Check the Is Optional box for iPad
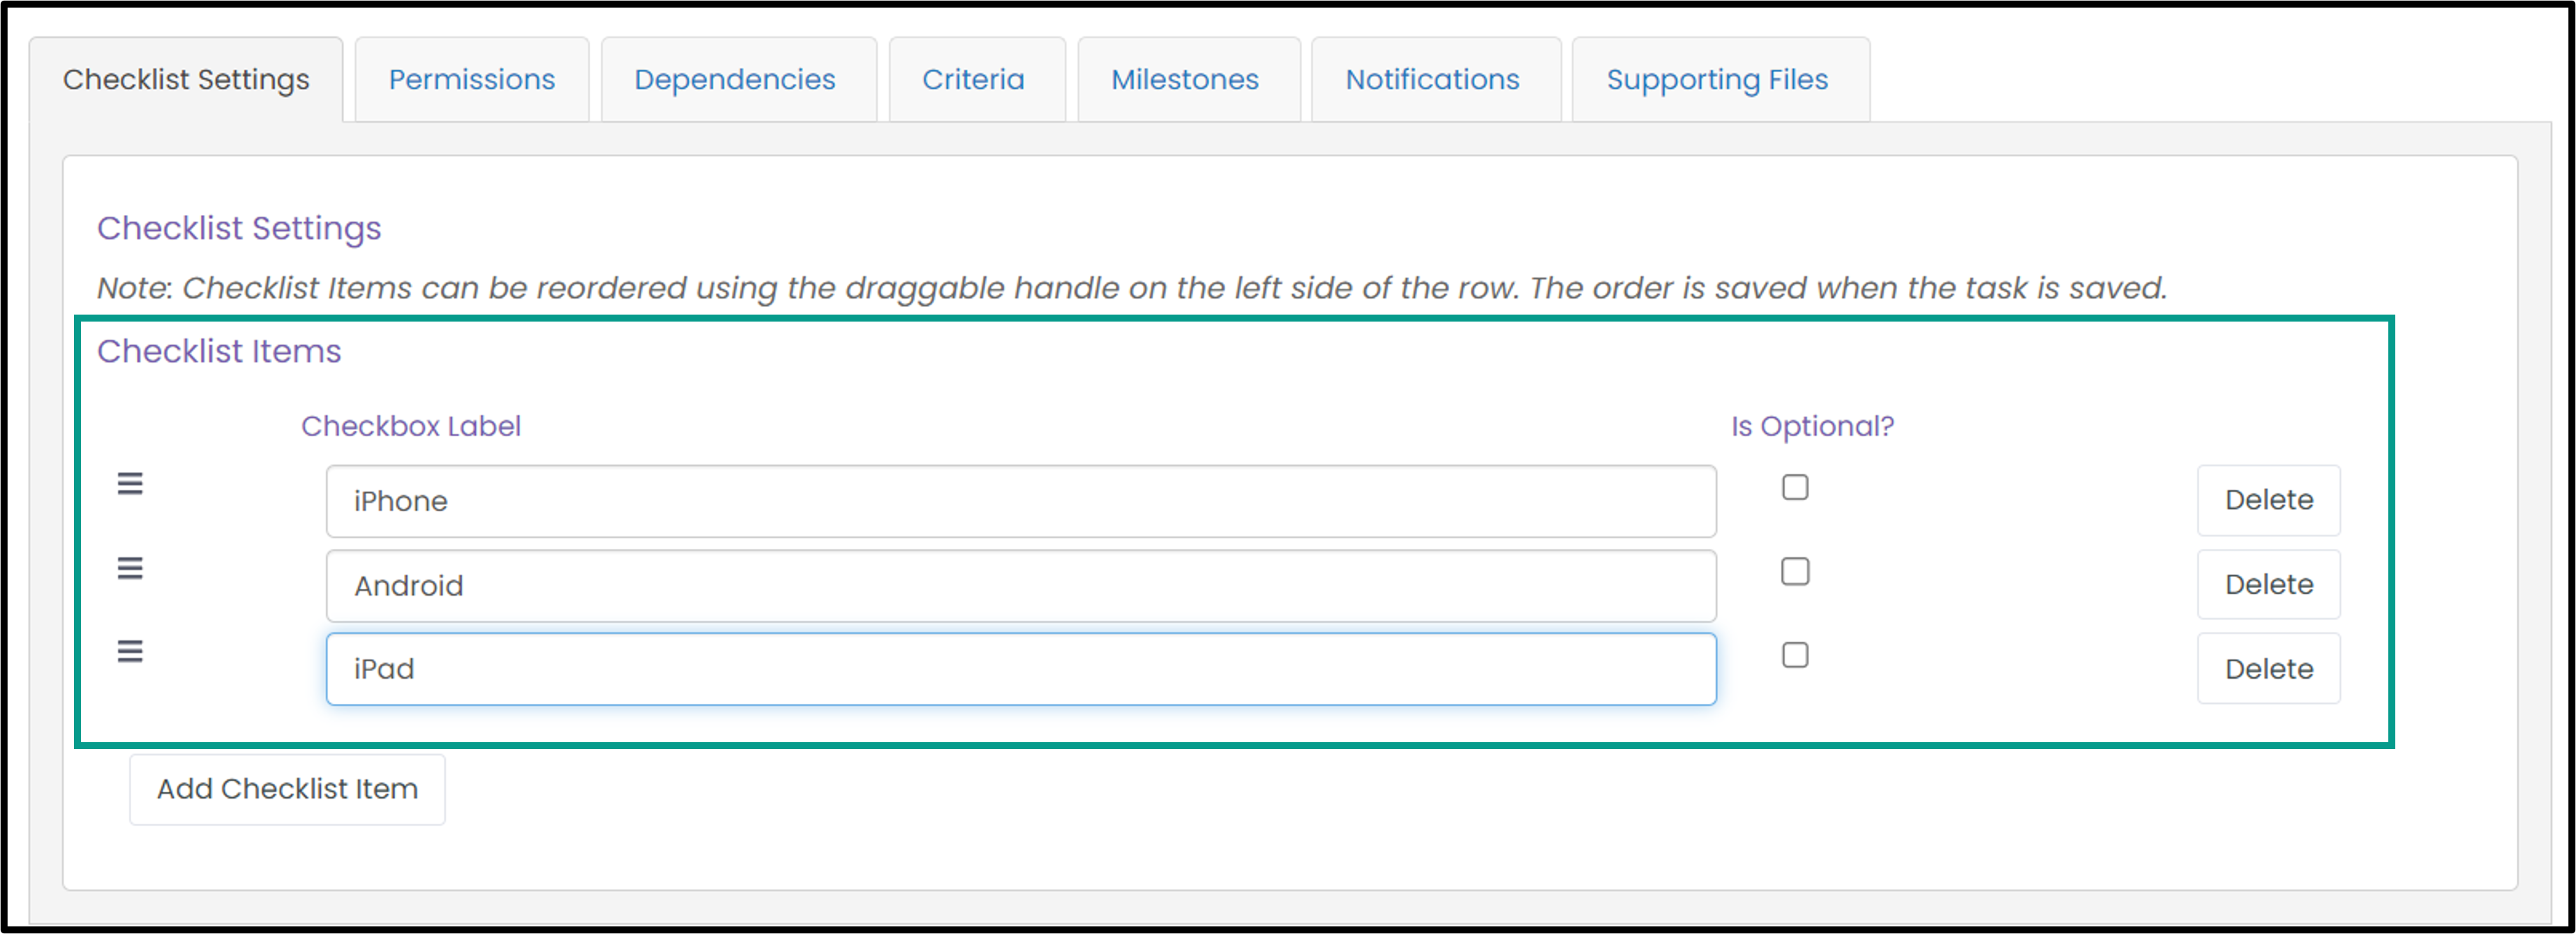The width and height of the screenshot is (2576, 934). click(1795, 655)
